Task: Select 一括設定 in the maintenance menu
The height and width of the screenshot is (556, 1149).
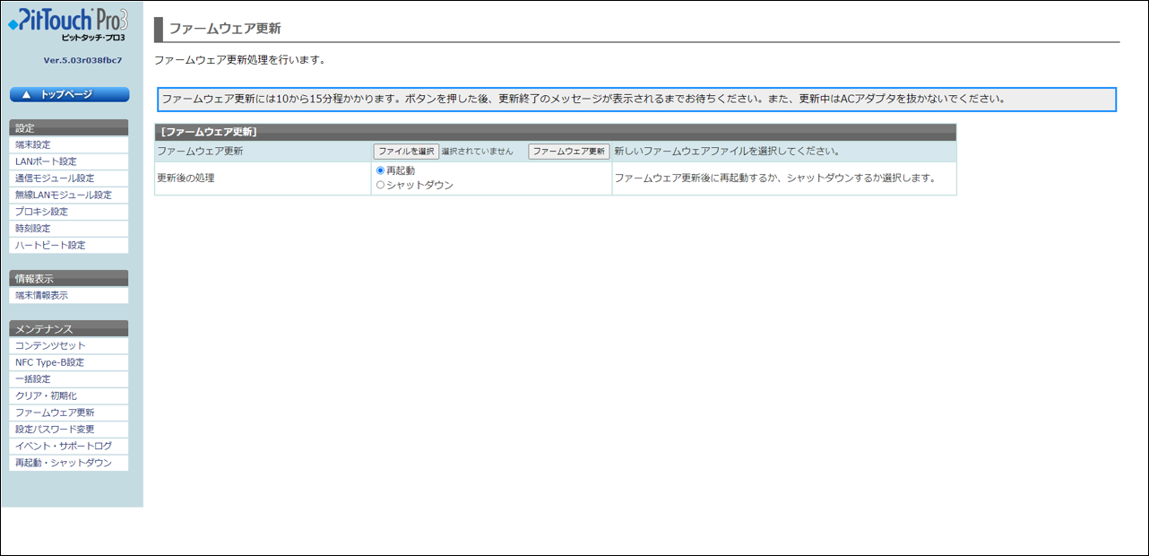Action: pos(33,379)
